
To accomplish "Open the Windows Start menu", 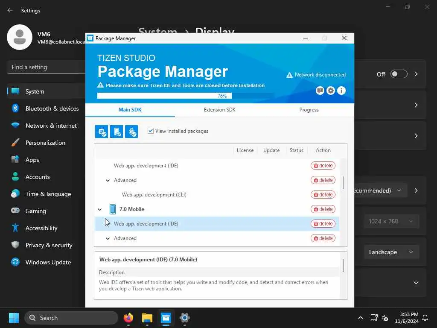I will click(14, 318).
